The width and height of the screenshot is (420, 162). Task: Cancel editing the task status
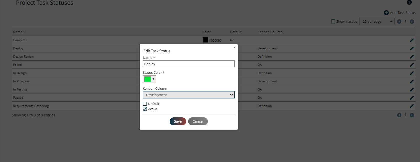[x=198, y=121]
